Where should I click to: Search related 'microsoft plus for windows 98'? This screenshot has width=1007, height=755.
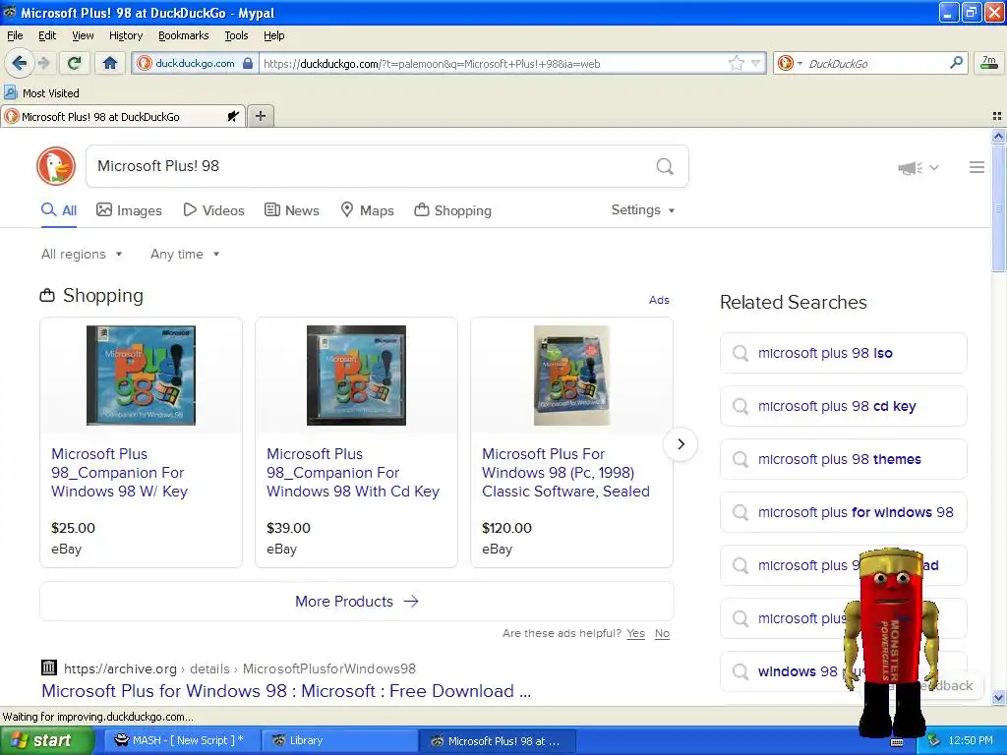pyautogui.click(x=843, y=511)
